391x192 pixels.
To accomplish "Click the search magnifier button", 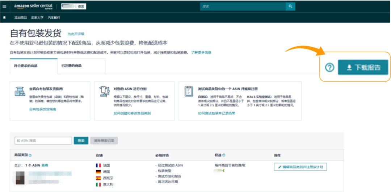I will [x=290, y=6].
